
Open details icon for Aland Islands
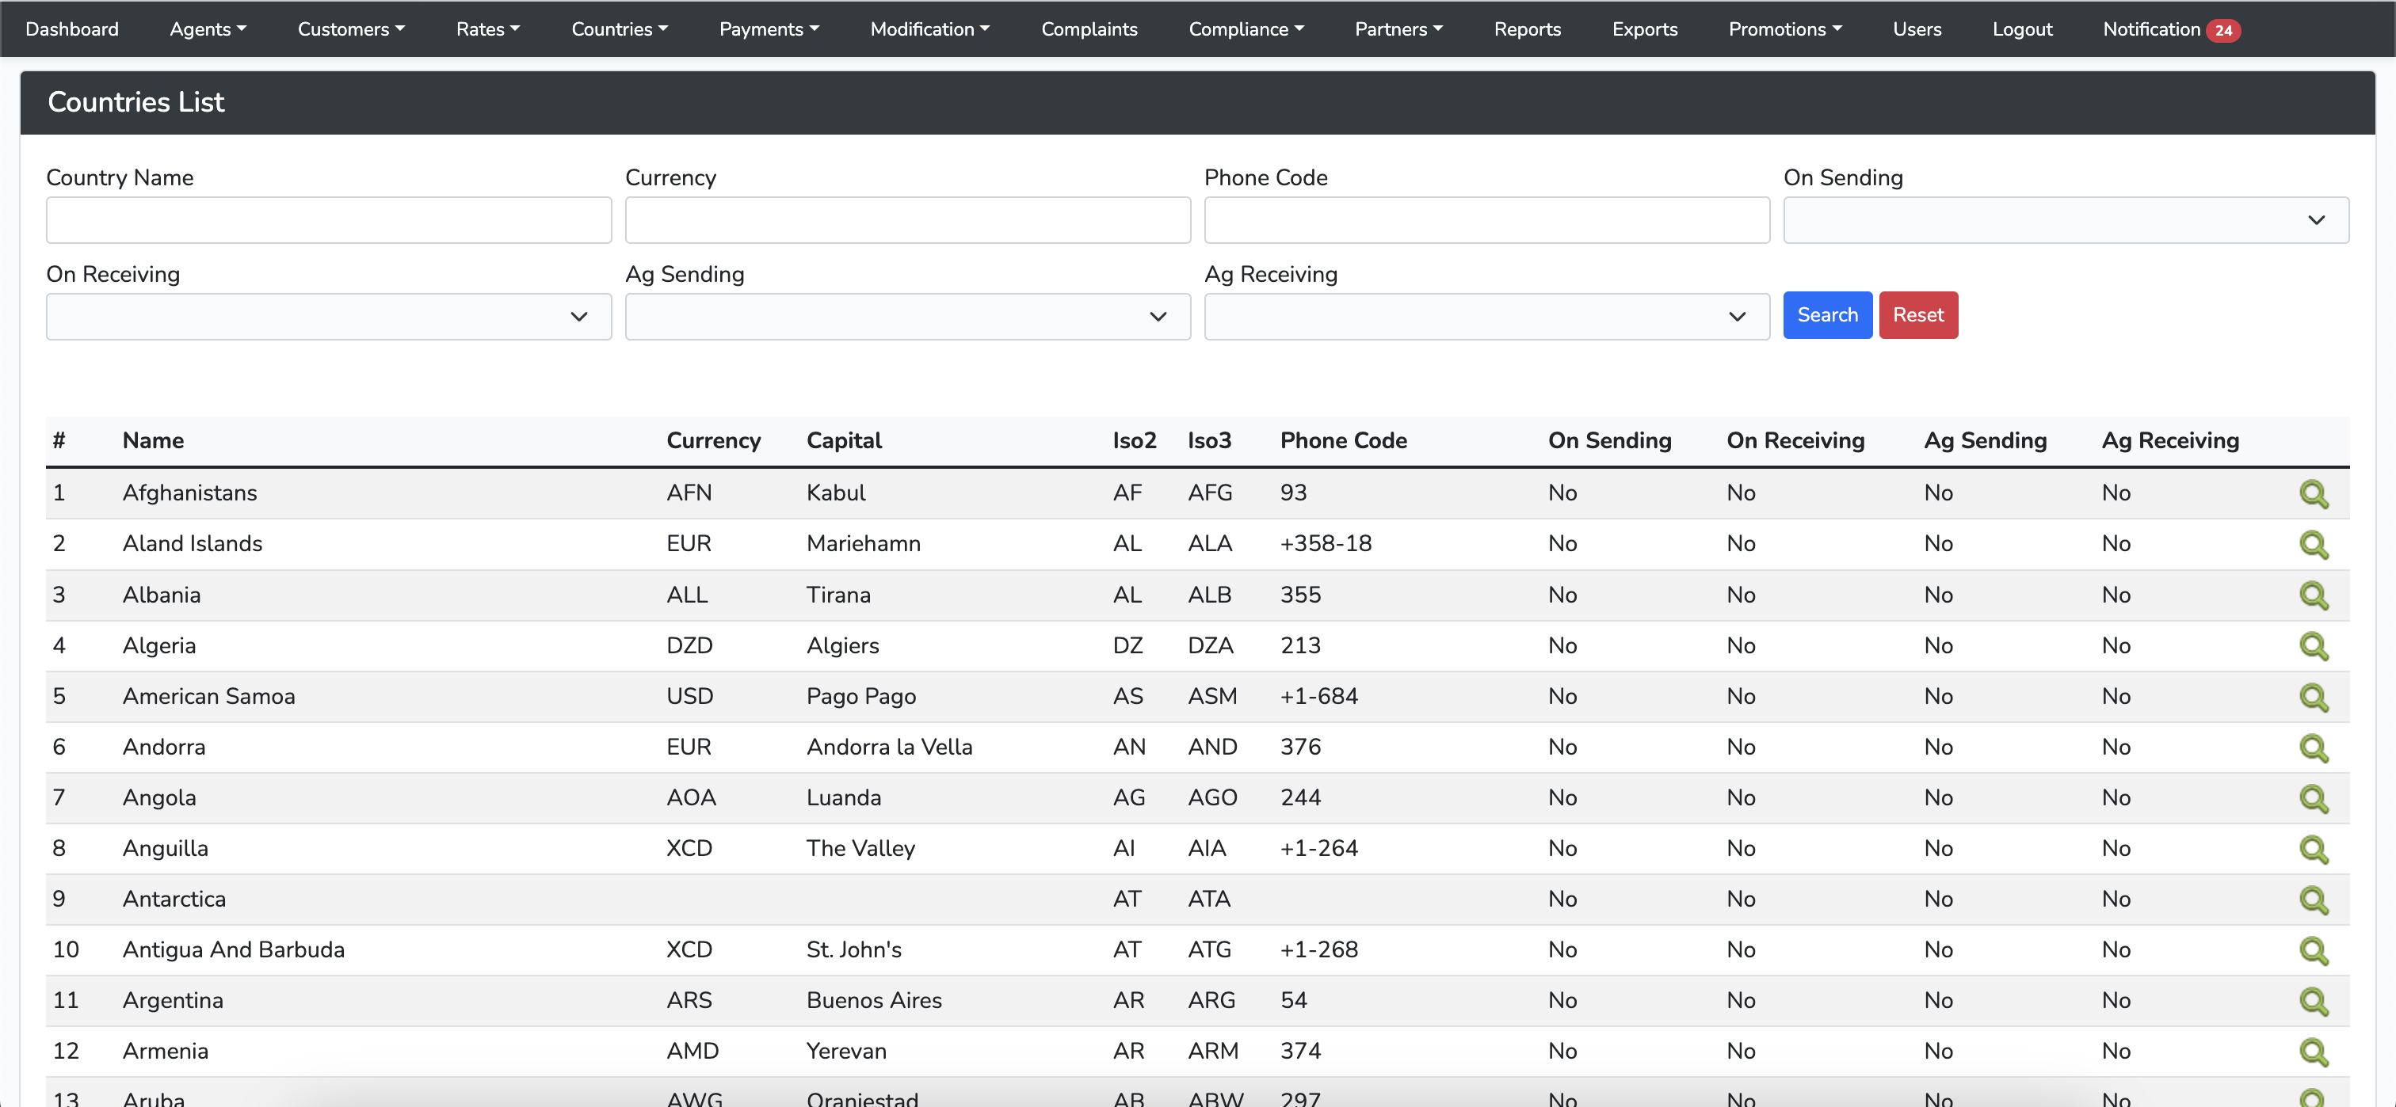point(2314,545)
